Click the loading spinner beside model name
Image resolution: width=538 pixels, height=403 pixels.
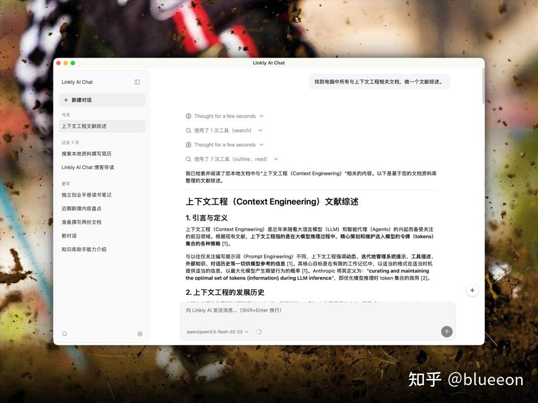[258, 332]
